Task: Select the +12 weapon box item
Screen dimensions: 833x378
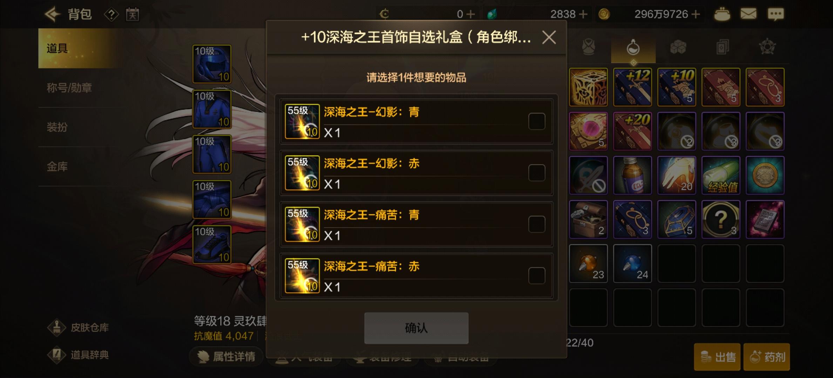Action: (x=632, y=87)
